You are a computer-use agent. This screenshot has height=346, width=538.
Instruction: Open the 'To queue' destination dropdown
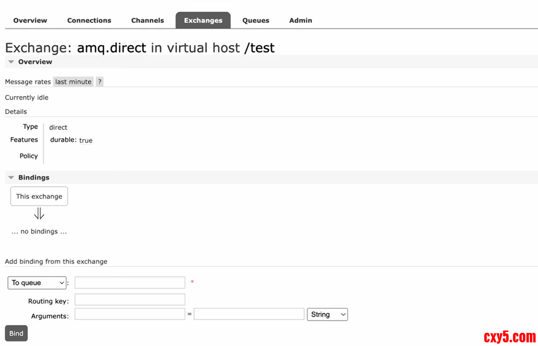pos(37,283)
